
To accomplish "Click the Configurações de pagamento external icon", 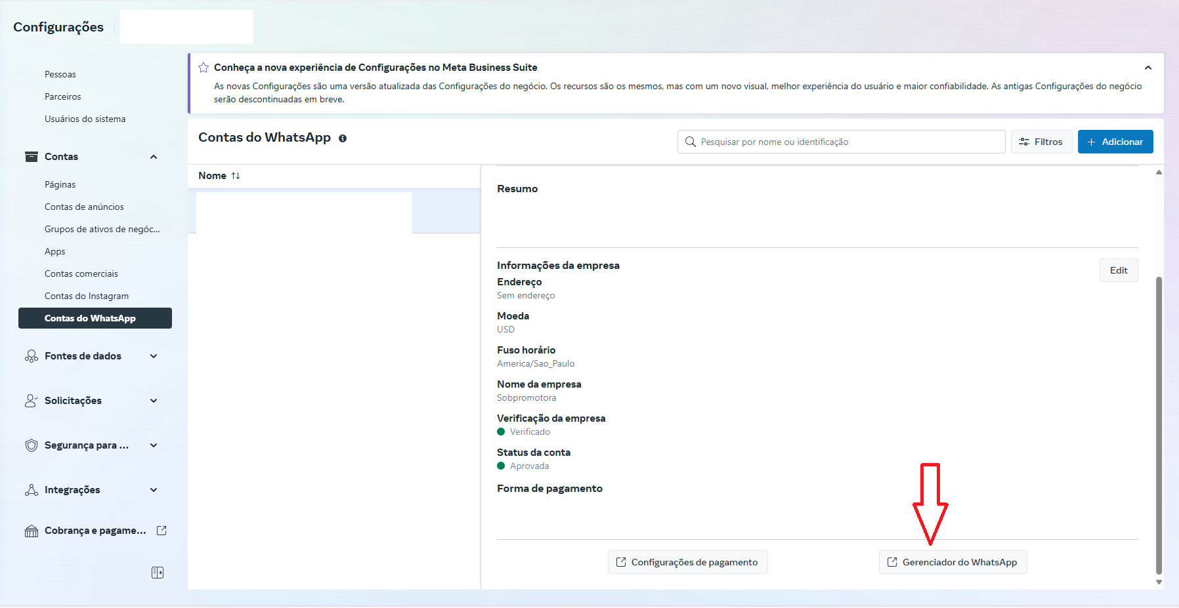I will 621,562.
